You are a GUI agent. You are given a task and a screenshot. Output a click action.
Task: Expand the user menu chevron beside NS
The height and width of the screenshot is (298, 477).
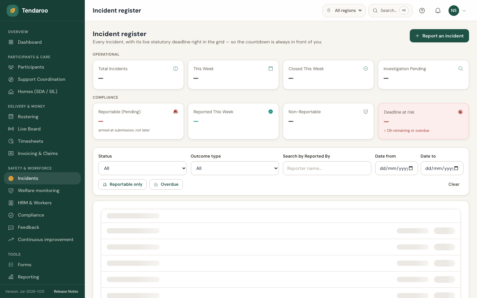click(x=464, y=11)
